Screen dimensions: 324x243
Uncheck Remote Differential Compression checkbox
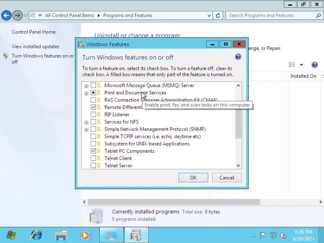[94, 107]
